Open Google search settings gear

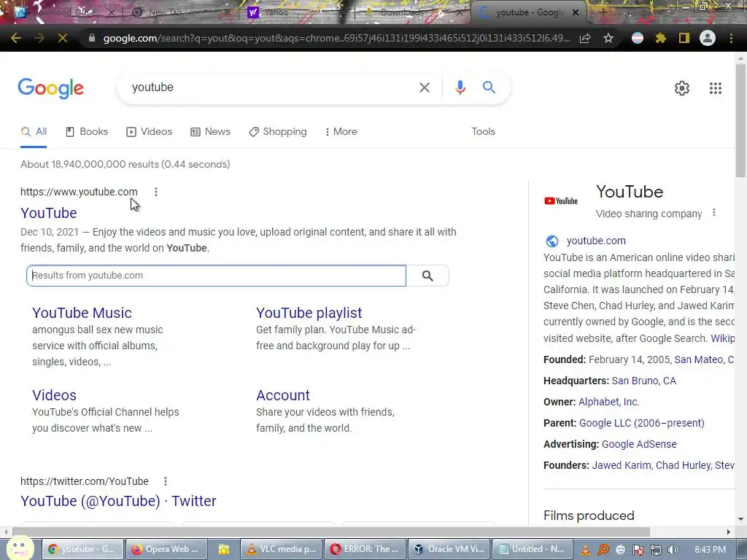coord(682,88)
